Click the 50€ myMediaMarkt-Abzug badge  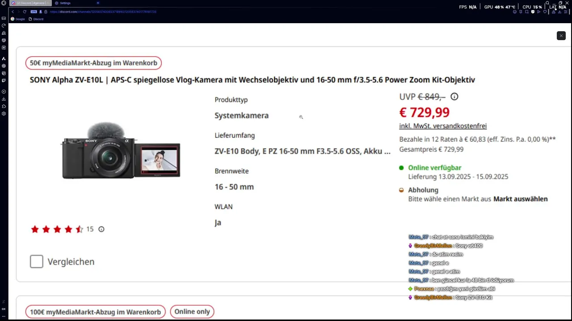[93, 63]
